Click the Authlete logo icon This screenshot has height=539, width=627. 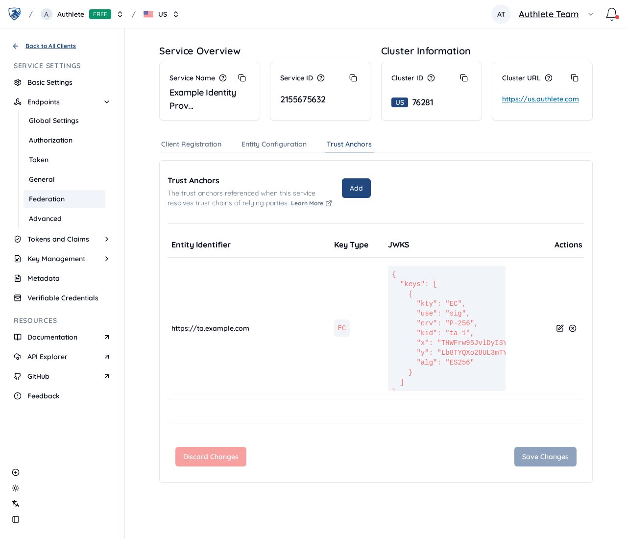(x=15, y=14)
